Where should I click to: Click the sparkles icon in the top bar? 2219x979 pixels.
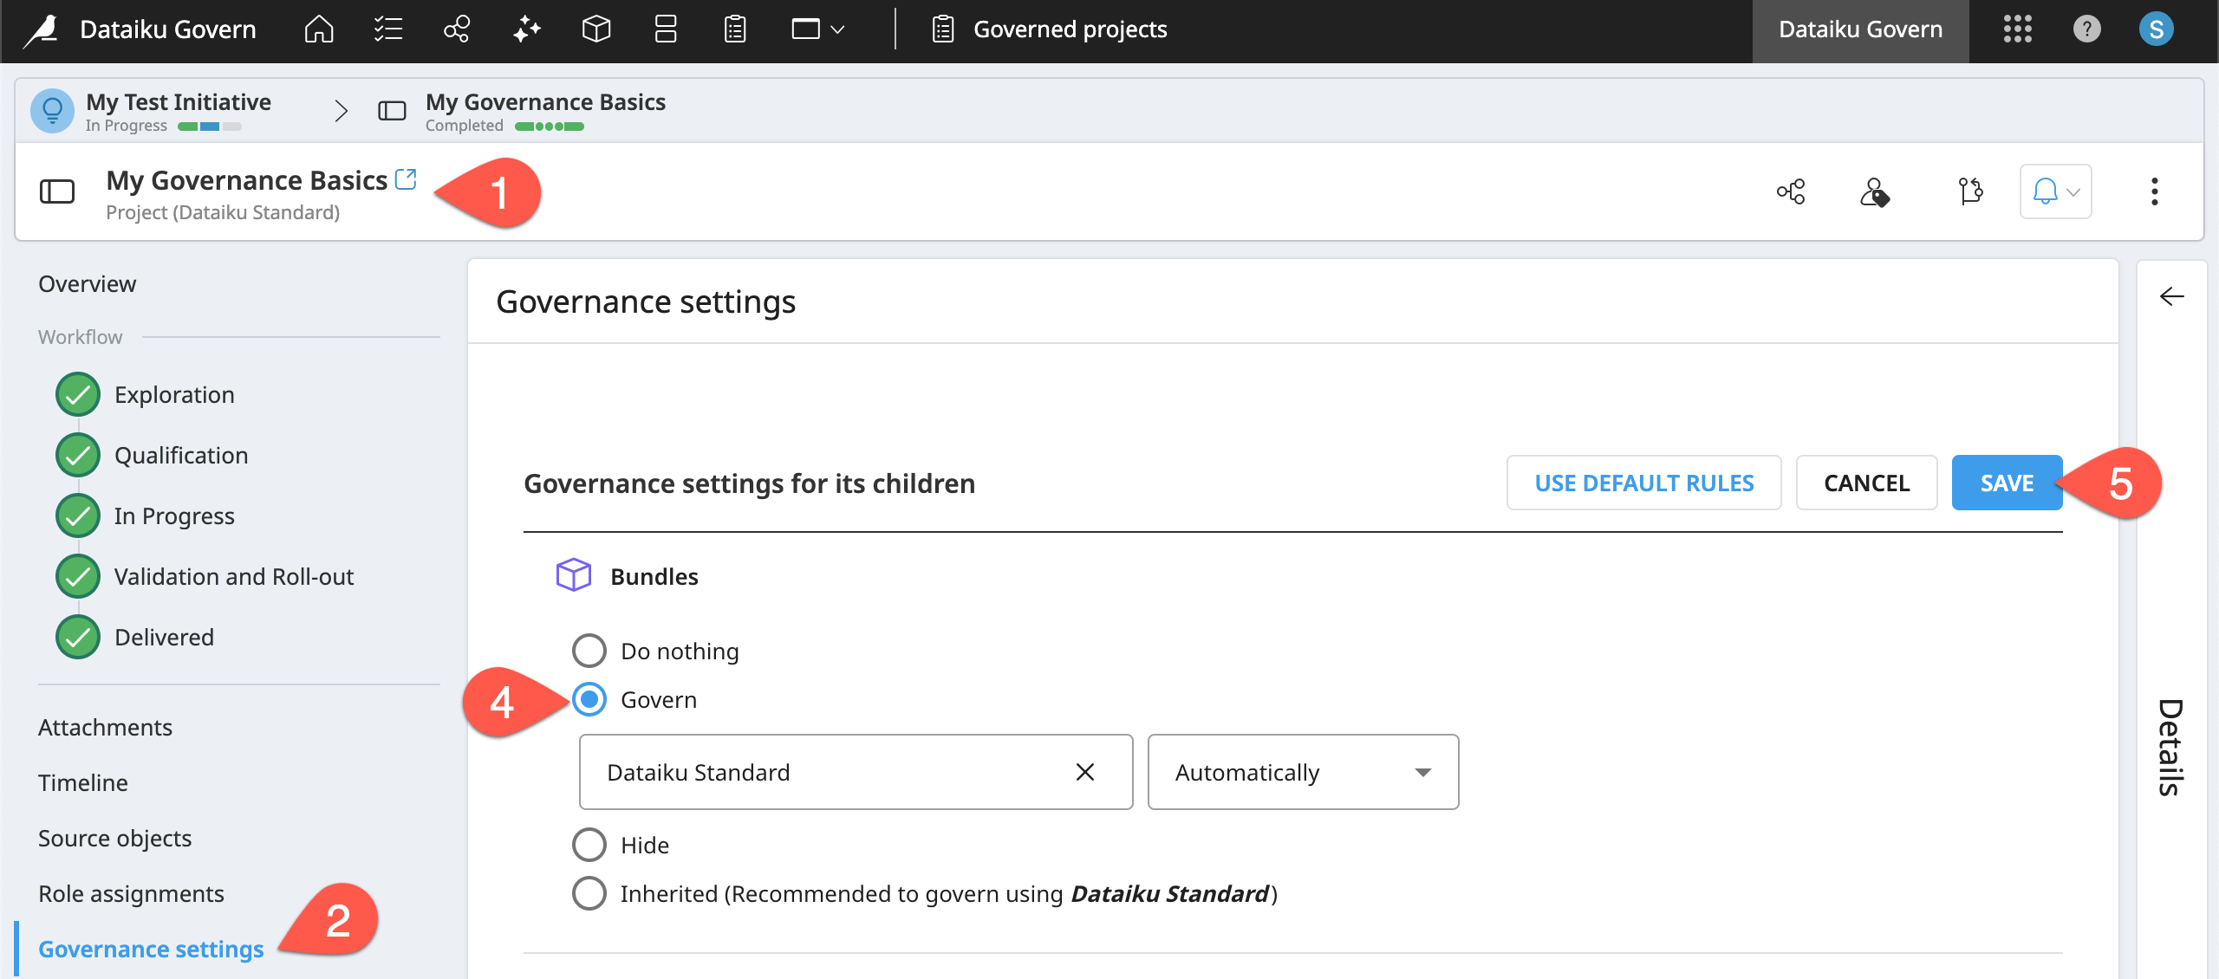click(526, 29)
